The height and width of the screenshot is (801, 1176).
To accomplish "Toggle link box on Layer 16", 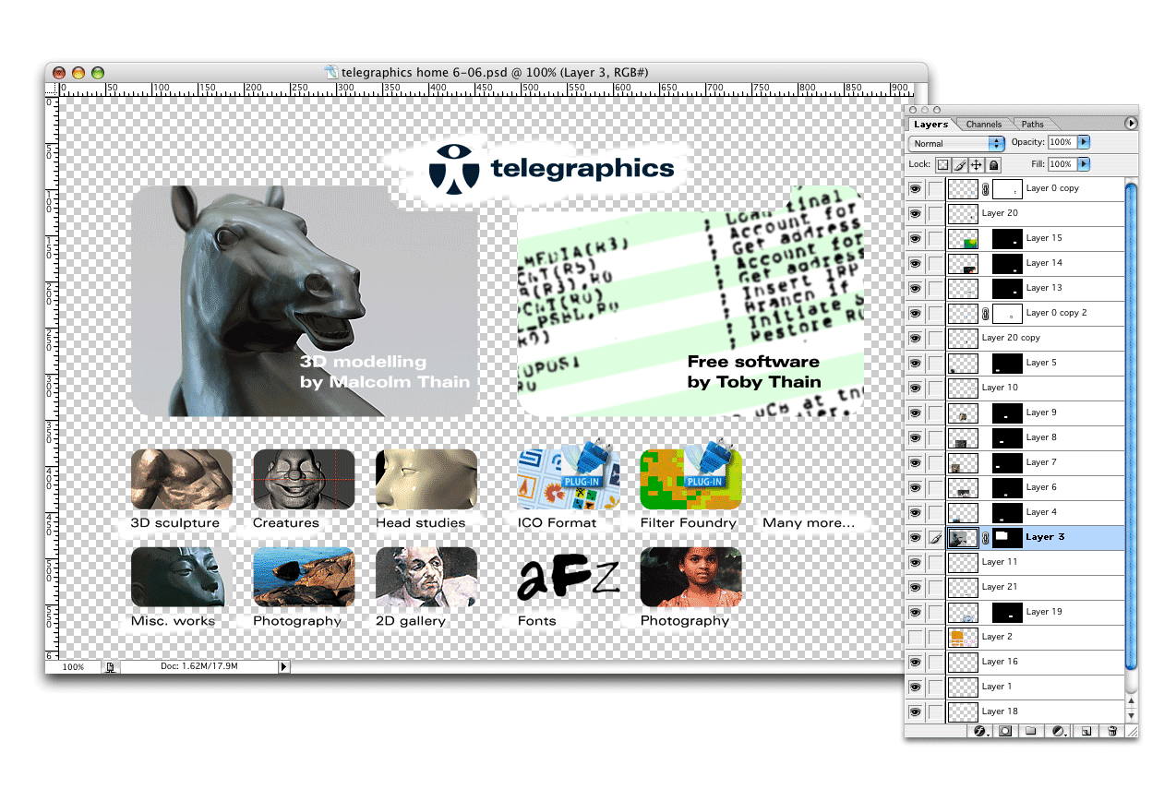I will coord(936,662).
